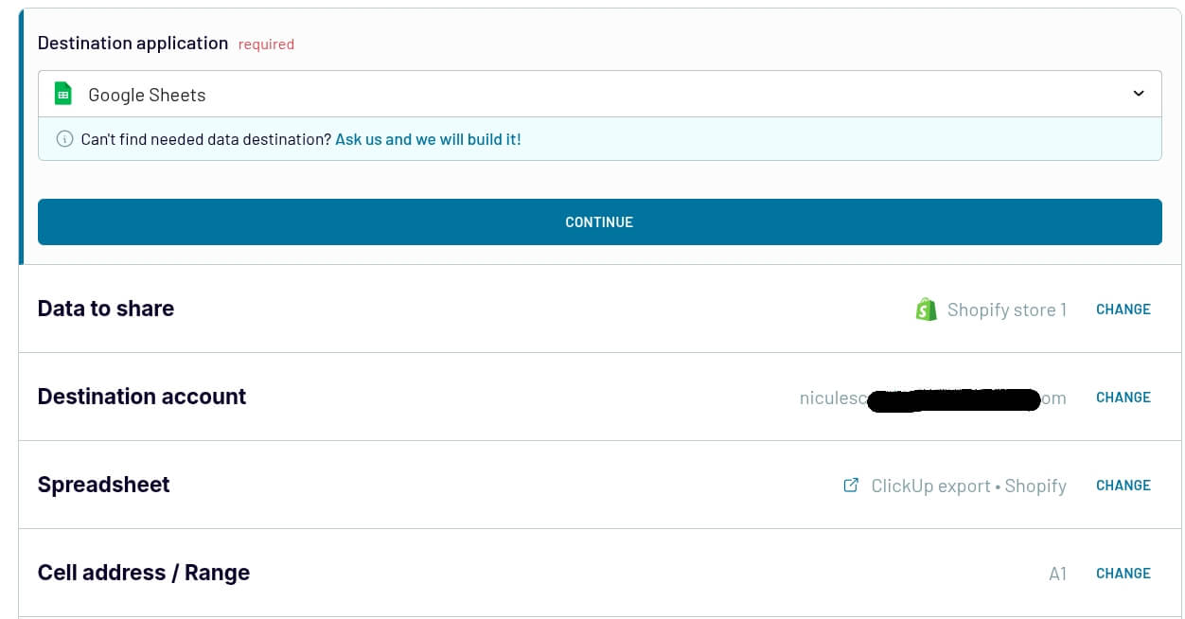
Task: Click the redacted destination account email
Action: (x=932, y=398)
